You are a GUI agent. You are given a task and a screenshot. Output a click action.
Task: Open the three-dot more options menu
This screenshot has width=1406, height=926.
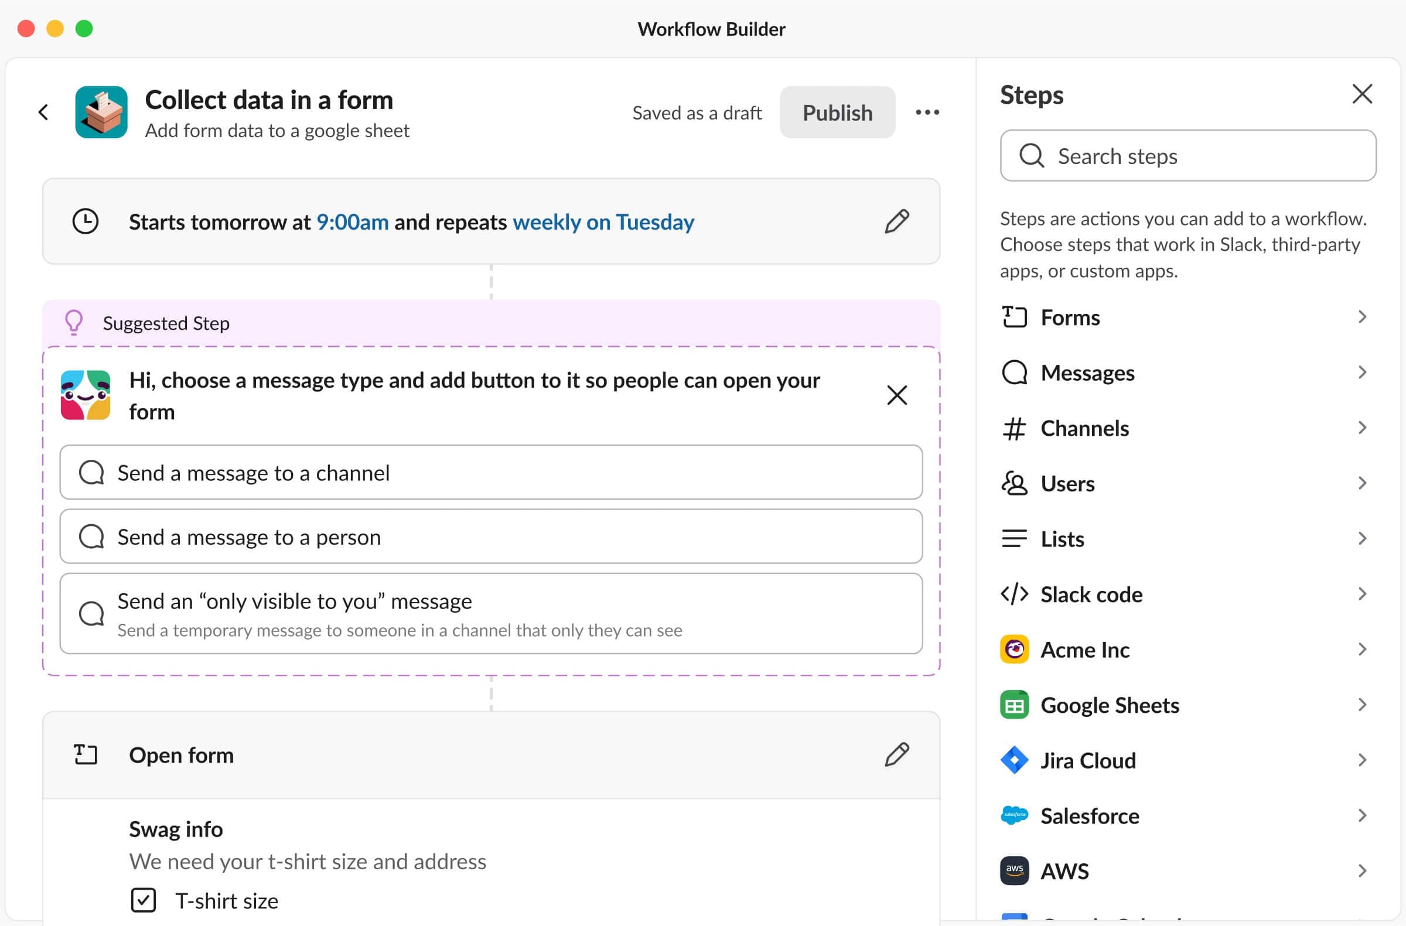(927, 112)
